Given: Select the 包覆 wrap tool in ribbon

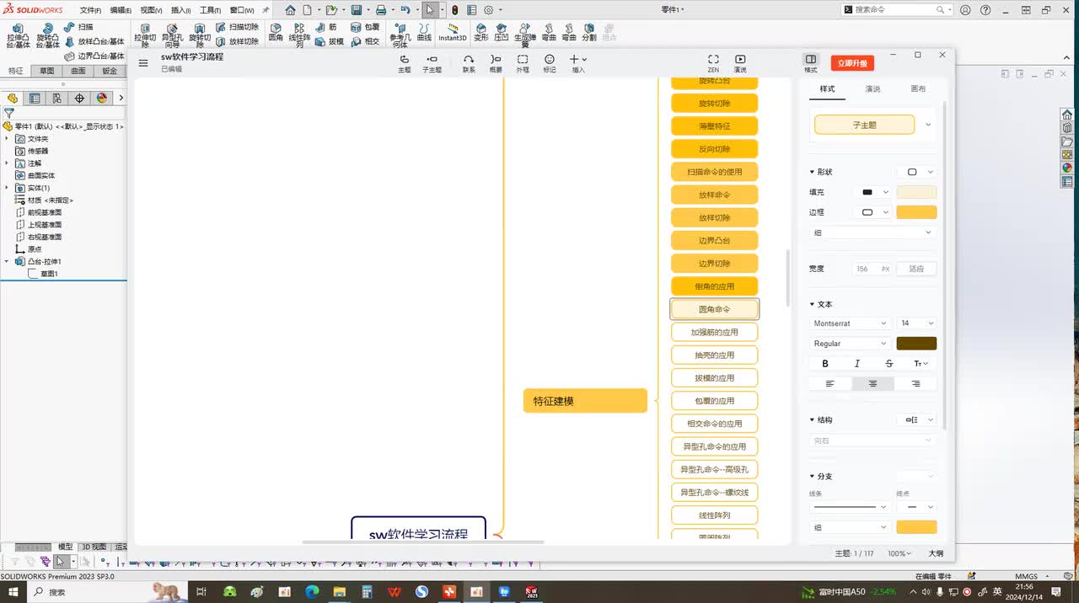Looking at the screenshot, I should 365,28.
